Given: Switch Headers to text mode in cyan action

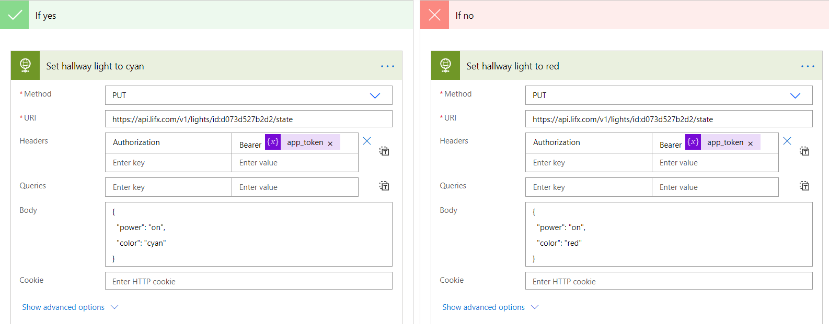Looking at the screenshot, I should coord(384,151).
